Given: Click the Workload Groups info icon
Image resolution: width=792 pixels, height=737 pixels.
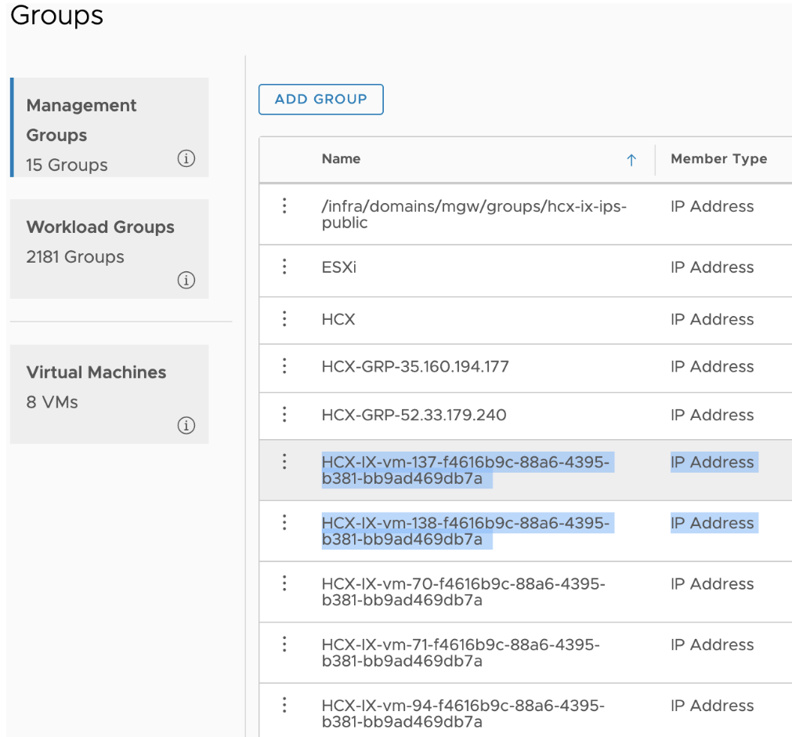Looking at the screenshot, I should pyautogui.click(x=186, y=280).
